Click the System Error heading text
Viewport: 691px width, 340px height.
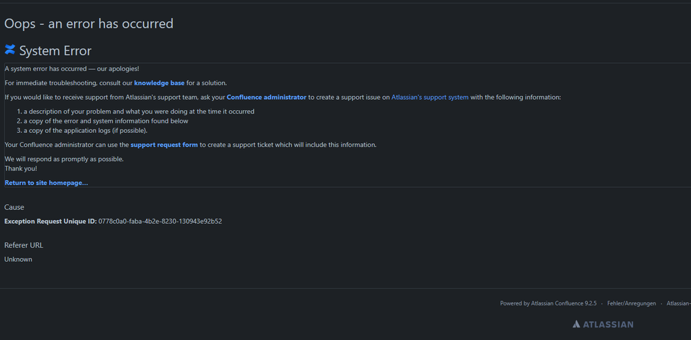(x=55, y=51)
